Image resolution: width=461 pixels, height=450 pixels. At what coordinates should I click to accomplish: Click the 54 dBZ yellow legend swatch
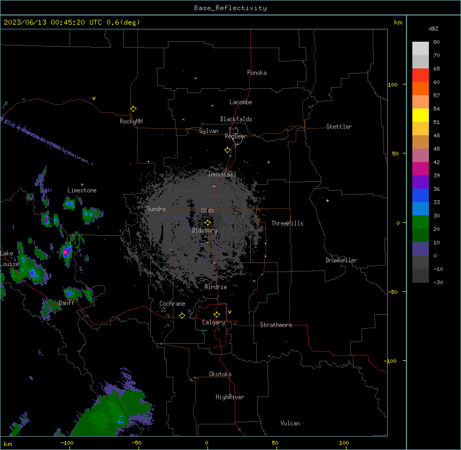420,115
